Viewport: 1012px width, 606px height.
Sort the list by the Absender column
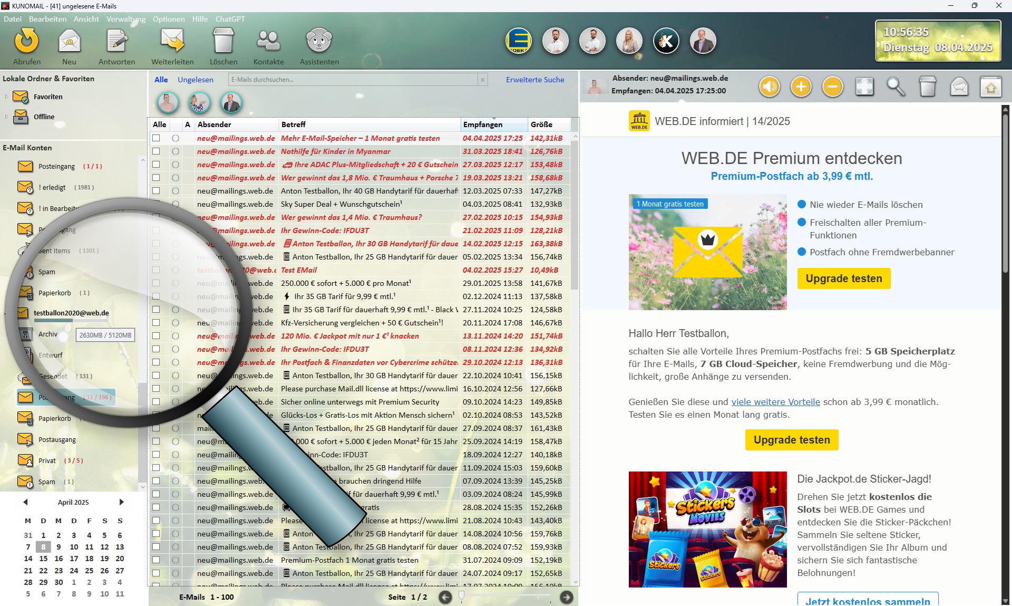coord(236,124)
